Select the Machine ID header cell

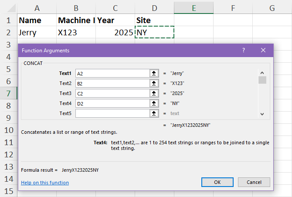76,20
